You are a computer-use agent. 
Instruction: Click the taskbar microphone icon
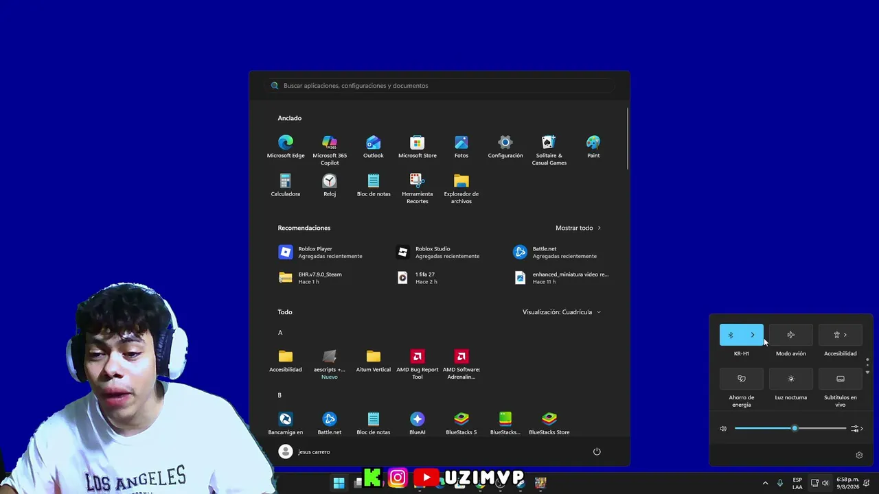tap(780, 483)
